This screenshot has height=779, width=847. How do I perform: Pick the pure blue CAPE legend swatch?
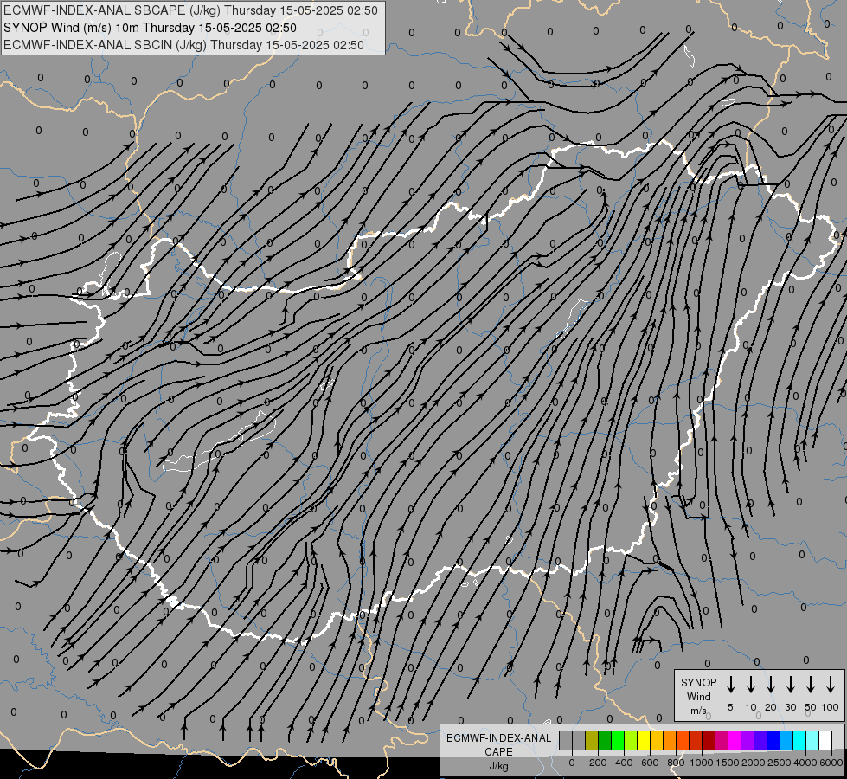(x=773, y=740)
